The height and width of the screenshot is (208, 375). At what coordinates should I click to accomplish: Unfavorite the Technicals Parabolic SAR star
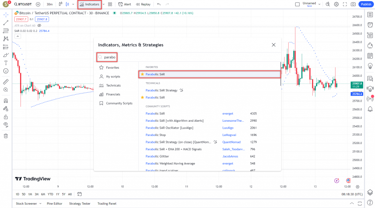pos(142,98)
